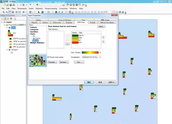The width and height of the screenshot is (172, 124).
Task: Open the Normalization dropdown
Action: pos(100,57)
